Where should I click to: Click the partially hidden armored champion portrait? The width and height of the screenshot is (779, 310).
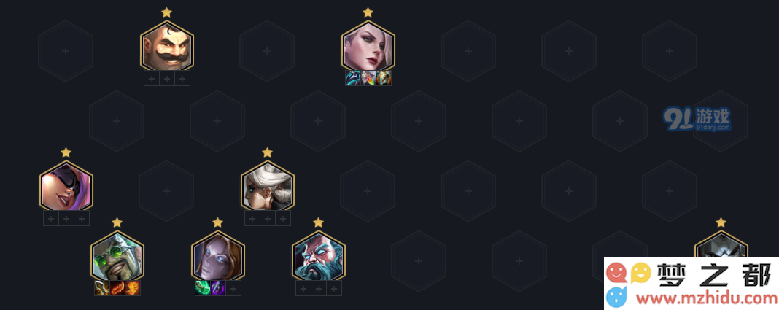click(x=721, y=244)
